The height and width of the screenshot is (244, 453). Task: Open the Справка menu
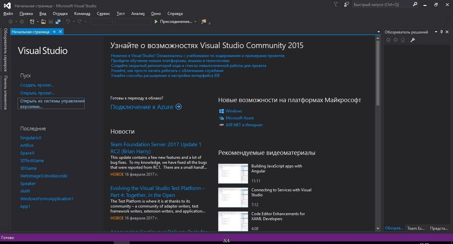(175, 14)
